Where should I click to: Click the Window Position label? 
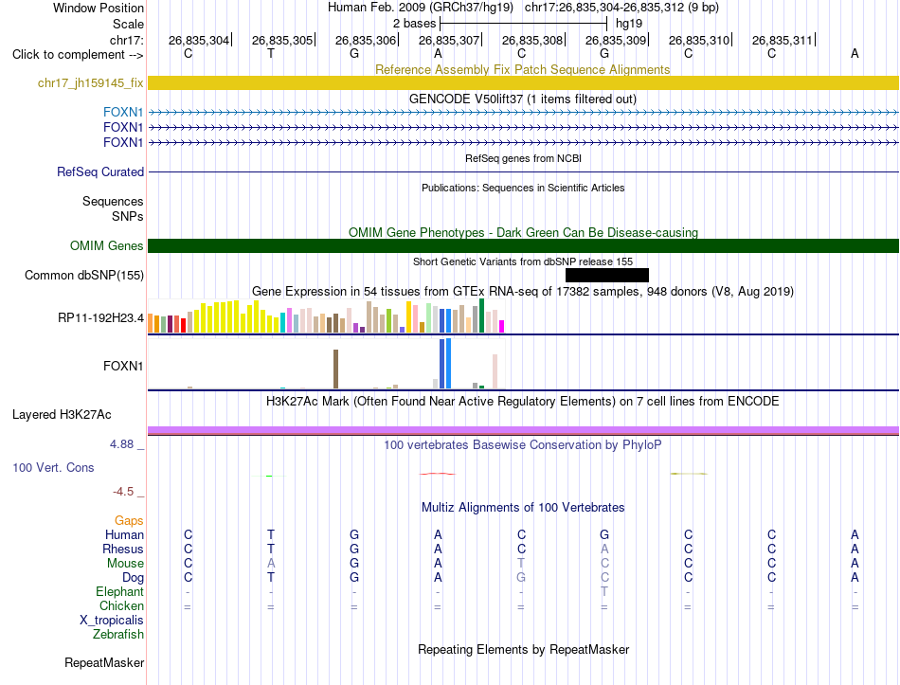point(99,8)
